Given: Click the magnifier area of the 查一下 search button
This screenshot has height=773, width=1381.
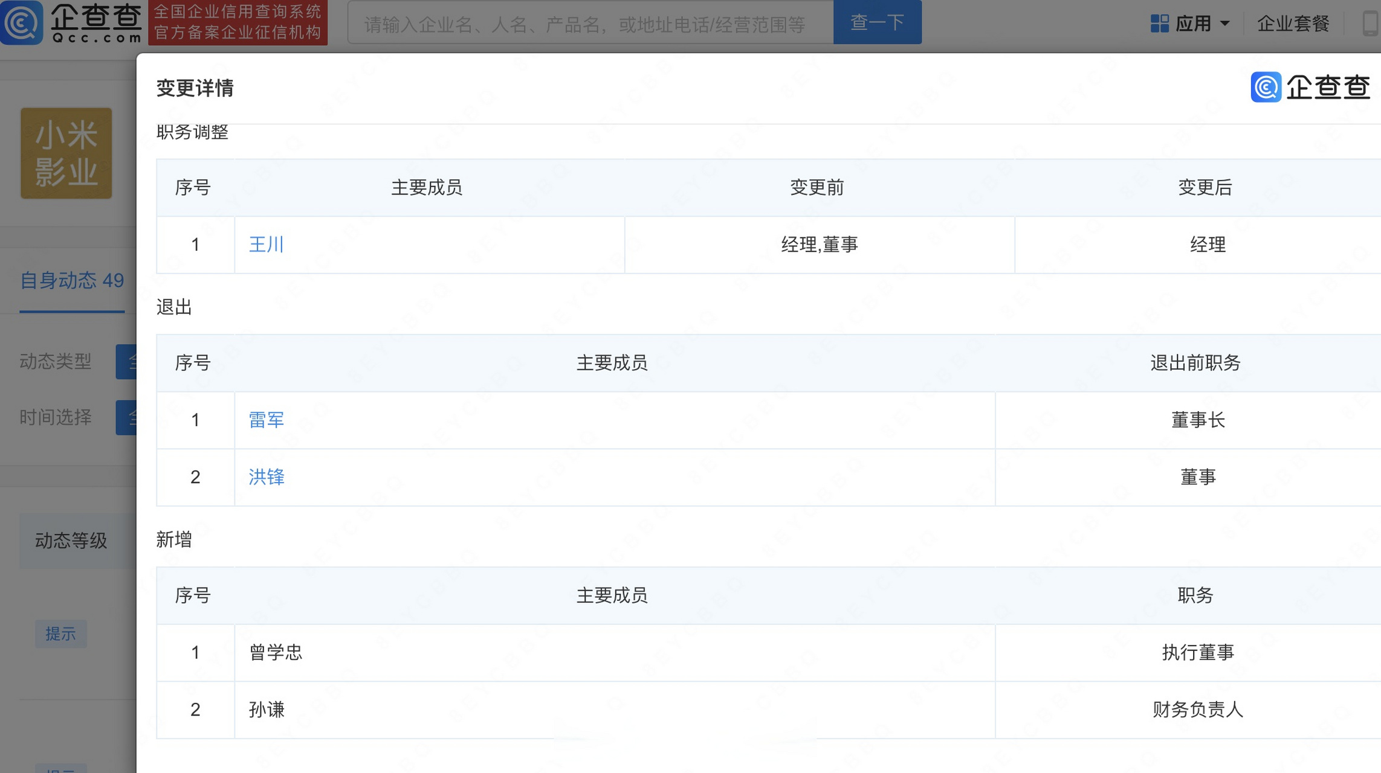Looking at the screenshot, I should tap(877, 22).
